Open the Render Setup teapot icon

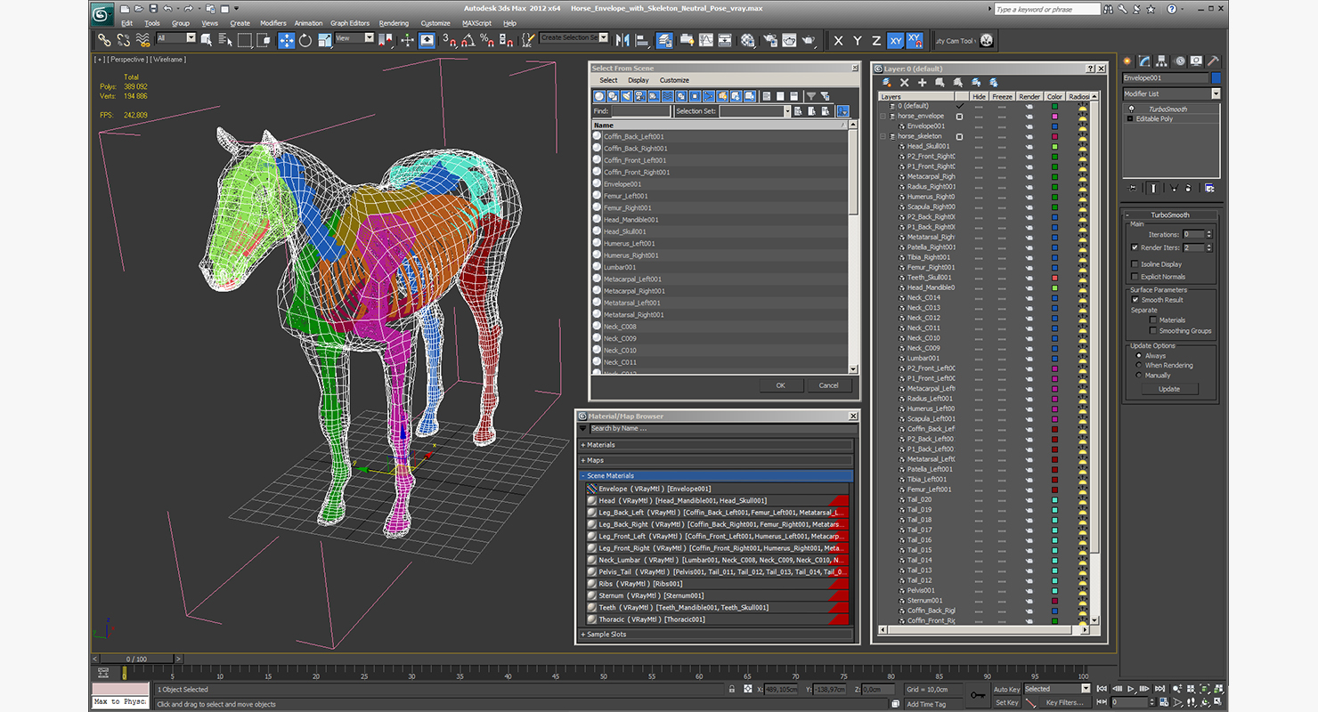770,40
